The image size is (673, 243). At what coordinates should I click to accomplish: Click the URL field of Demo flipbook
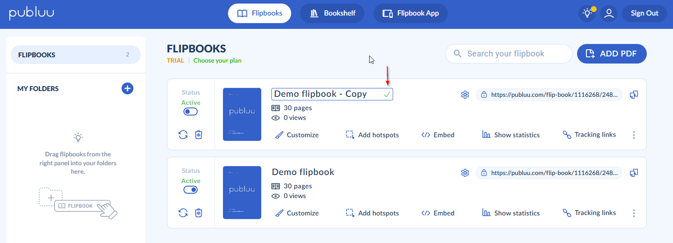tap(549, 173)
